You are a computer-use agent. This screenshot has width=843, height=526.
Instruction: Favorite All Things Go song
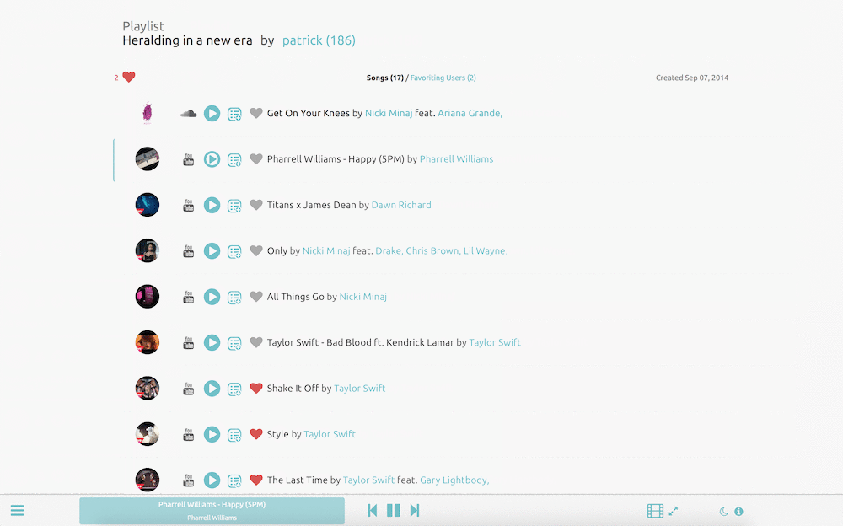tap(256, 297)
